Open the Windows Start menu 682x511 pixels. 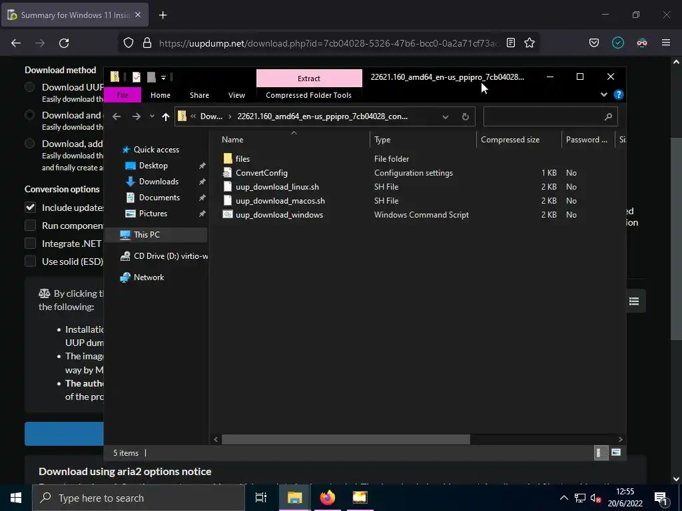[16, 498]
